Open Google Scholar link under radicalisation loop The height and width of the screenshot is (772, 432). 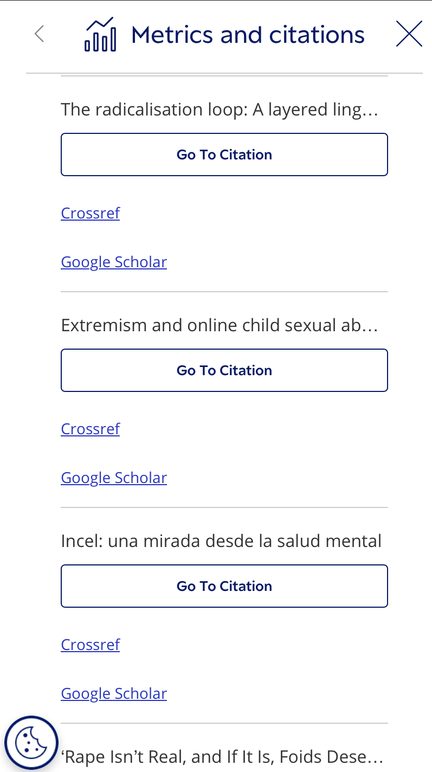(x=114, y=262)
